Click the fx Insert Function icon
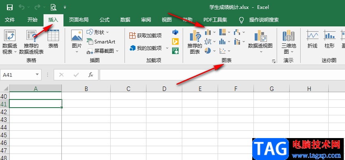 [x=90, y=75]
